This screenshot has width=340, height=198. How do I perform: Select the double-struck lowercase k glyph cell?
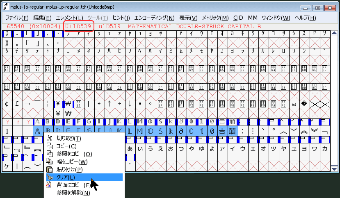(171, 131)
